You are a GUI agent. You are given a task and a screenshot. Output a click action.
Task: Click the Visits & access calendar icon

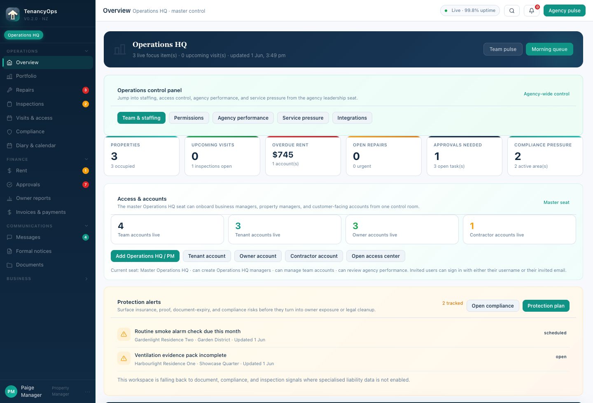pyautogui.click(x=9, y=118)
